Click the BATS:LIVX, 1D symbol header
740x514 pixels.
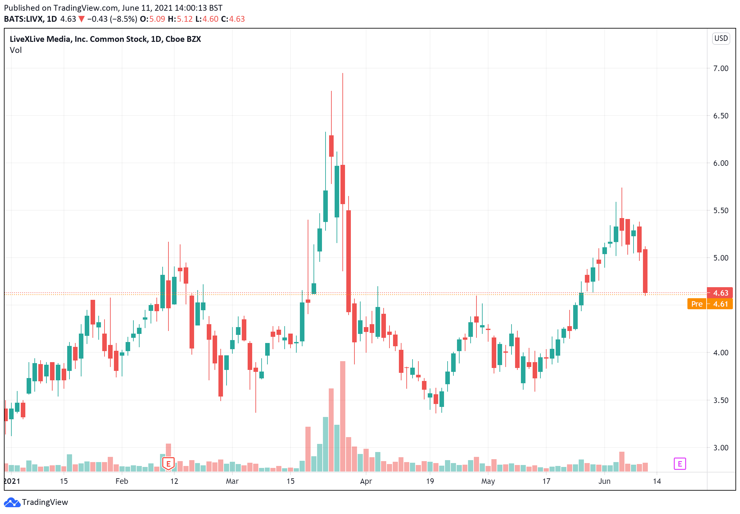pyautogui.click(x=30, y=19)
